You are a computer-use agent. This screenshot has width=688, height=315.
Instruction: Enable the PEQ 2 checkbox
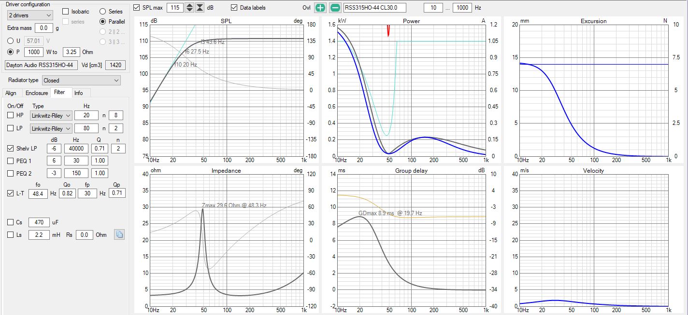coord(11,173)
